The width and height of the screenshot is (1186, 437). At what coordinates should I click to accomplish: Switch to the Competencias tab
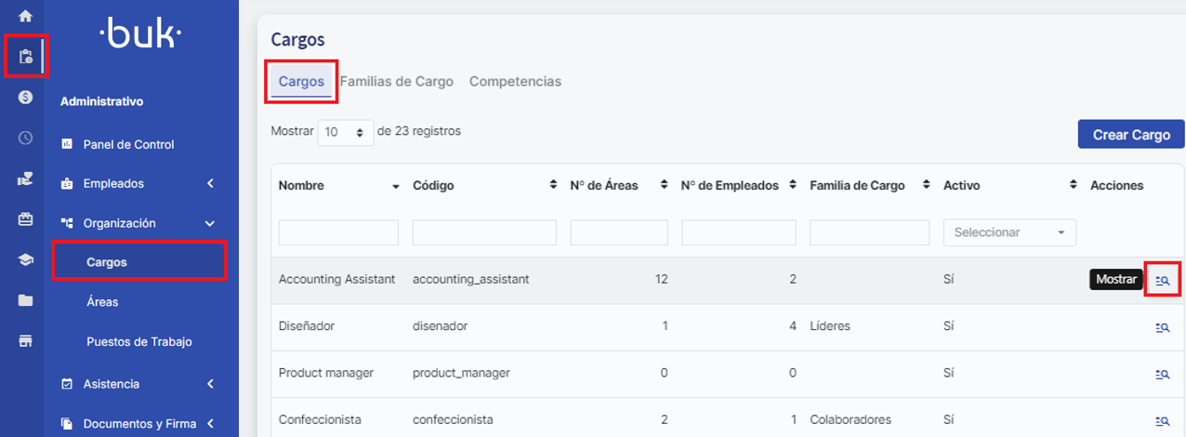pos(515,82)
